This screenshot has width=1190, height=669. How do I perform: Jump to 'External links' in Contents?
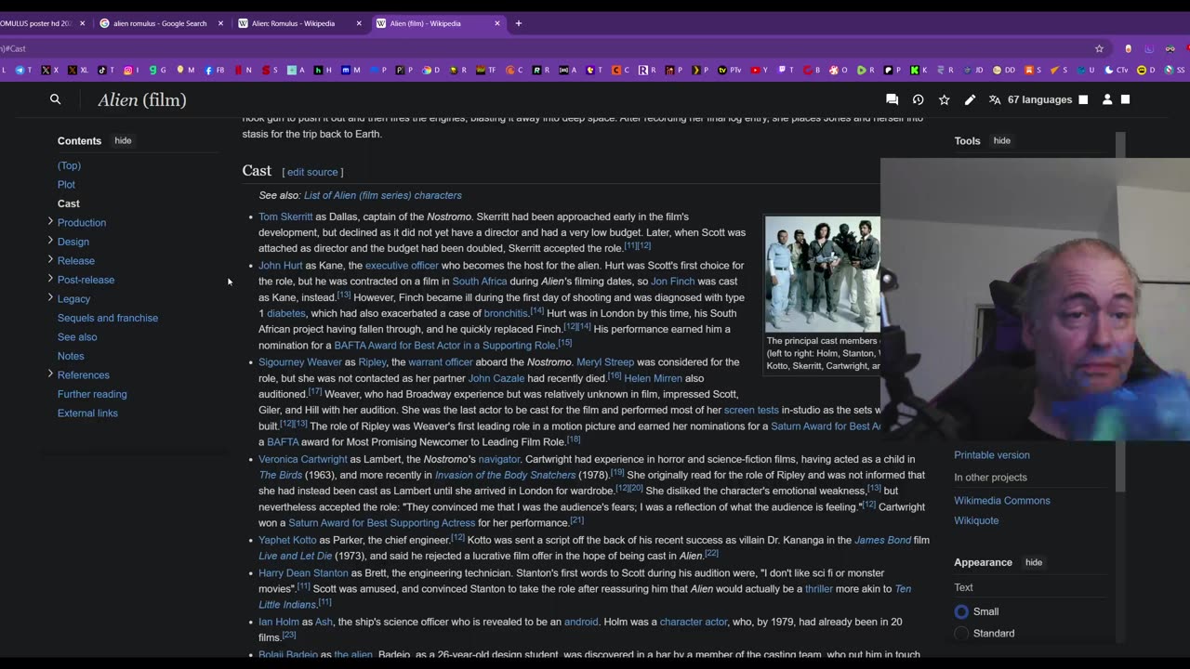click(87, 413)
